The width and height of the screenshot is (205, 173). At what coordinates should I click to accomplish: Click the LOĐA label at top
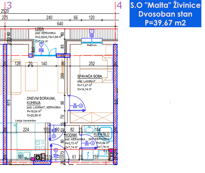click(x=39, y=29)
